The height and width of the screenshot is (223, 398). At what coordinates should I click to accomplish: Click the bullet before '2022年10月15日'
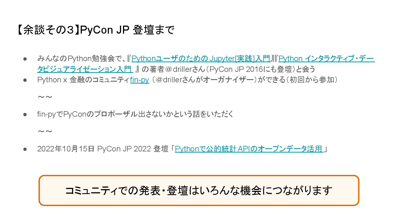coord(25,149)
